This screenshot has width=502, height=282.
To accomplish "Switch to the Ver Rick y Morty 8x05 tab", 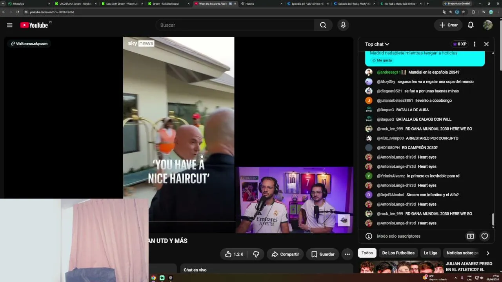I will pyautogui.click(x=400, y=4).
